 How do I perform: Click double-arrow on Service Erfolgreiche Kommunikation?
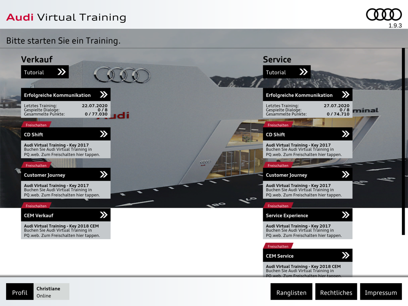[x=346, y=95]
